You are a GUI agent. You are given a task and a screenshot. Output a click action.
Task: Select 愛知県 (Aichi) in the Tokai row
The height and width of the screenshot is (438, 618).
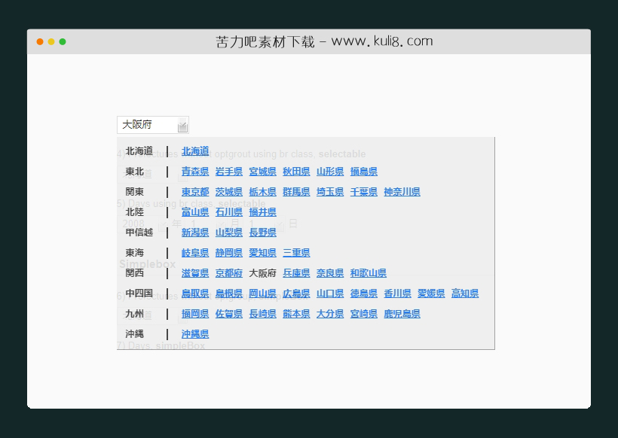tap(262, 252)
